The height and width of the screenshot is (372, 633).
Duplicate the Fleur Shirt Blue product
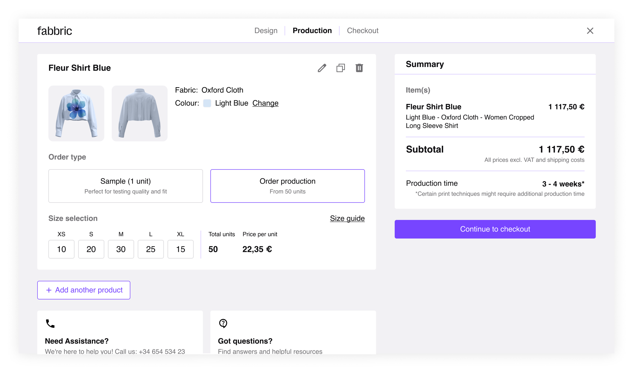[x=341, y=68]
